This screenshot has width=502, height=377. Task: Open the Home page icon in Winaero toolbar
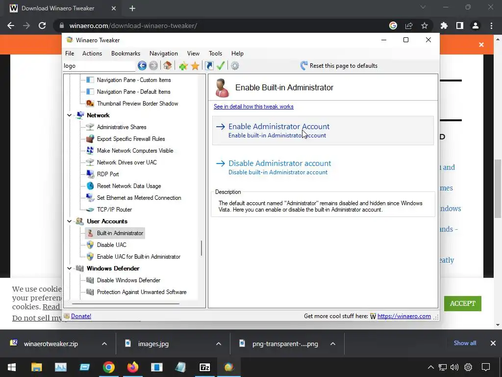[168, 66]
